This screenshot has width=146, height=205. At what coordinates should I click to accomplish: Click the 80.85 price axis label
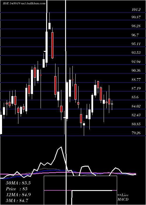pyautogui.click(x=136, y=124)
